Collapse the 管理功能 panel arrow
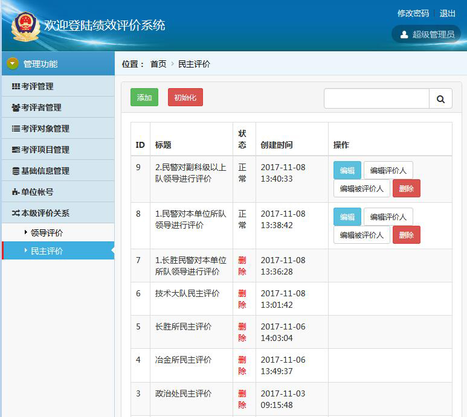This screenshot has height=417, width=467. point(13,63)
